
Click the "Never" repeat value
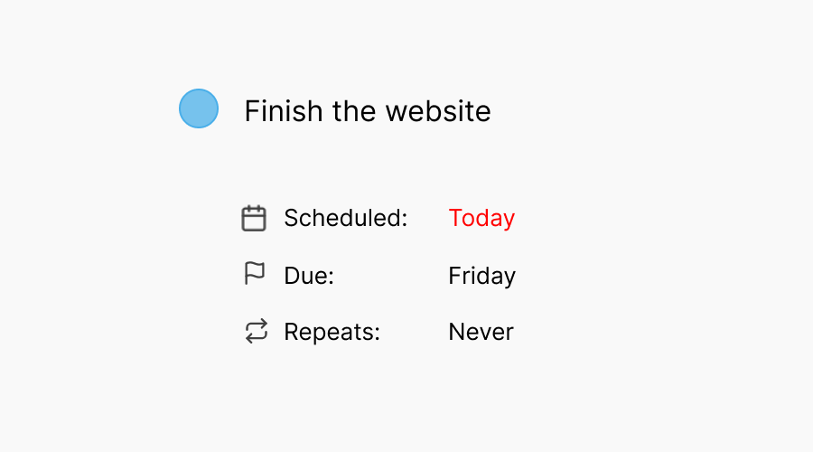click(481, 332)
